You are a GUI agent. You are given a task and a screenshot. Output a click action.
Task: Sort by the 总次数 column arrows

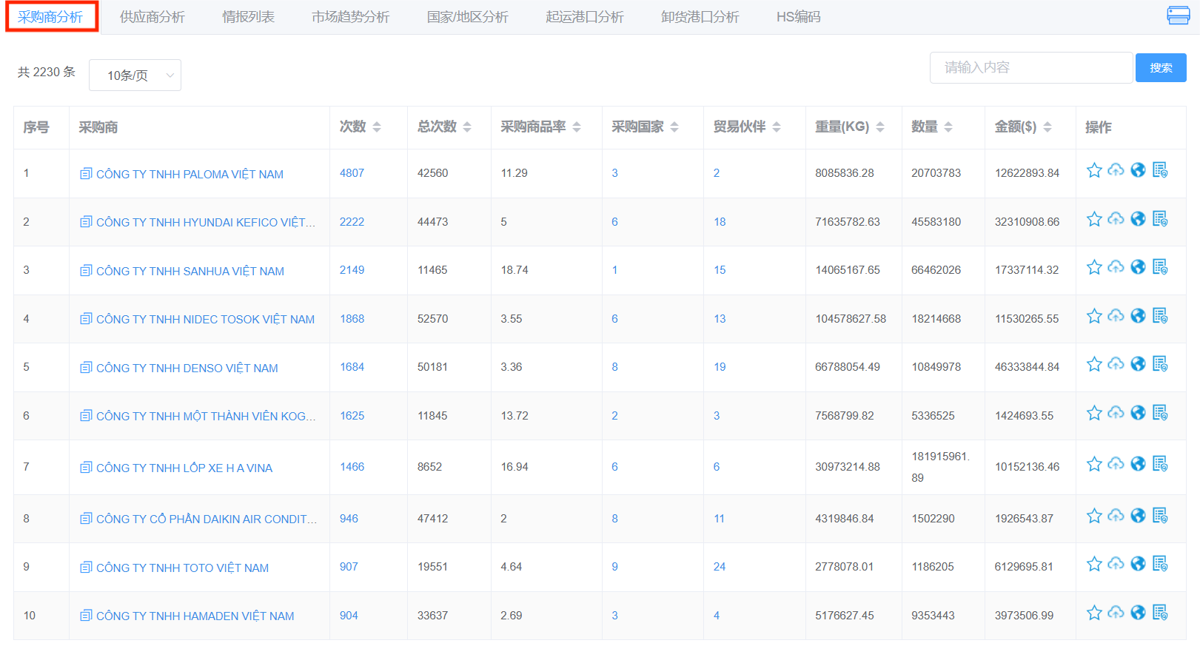[467, 127]
